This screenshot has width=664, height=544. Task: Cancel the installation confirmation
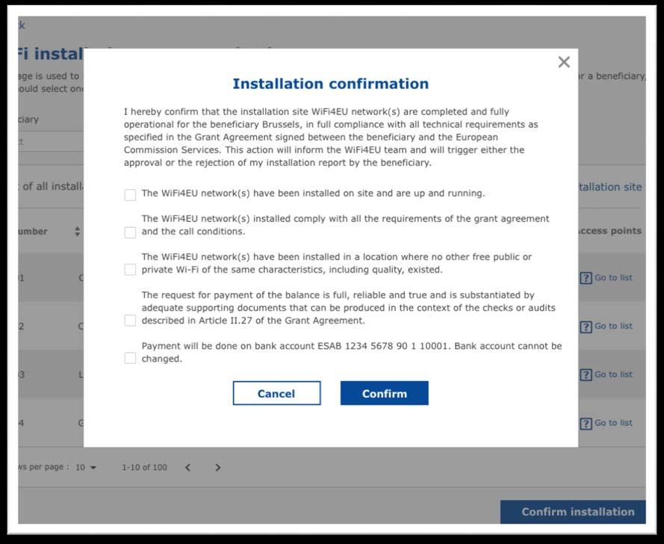pos(276,393)
